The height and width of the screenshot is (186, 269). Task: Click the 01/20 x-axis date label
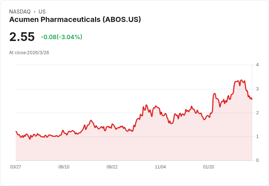[209, 167]
